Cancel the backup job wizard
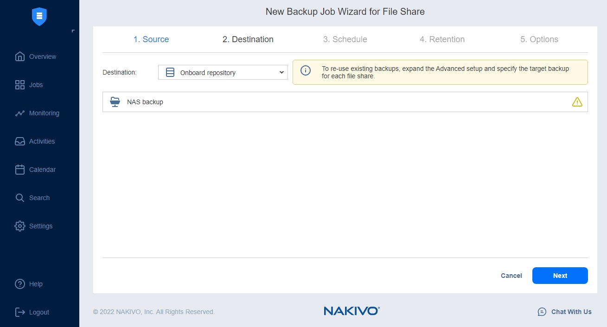This screenshot has height=327, width=607. point(511,276)
